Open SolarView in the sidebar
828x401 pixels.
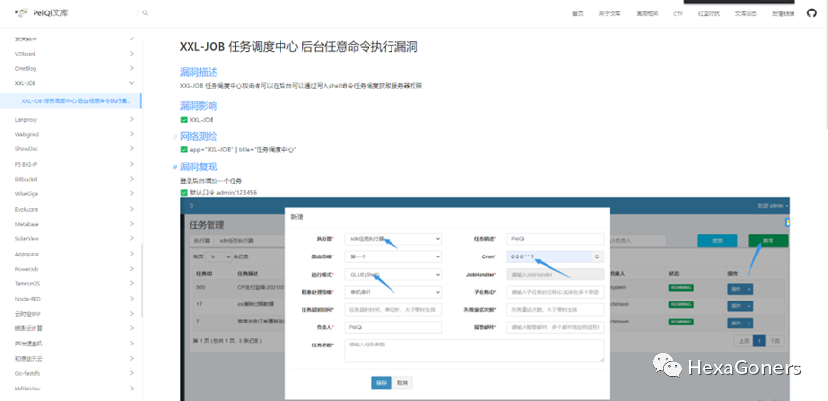[x=27, y=239]
